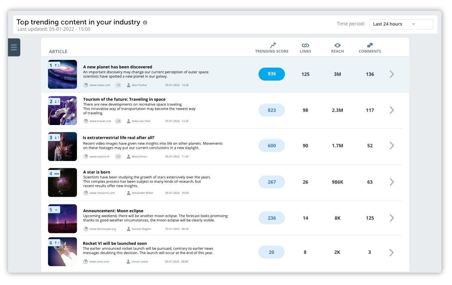Click the 936 trending score pill
The image size is (452, 285).
(272, 74)
